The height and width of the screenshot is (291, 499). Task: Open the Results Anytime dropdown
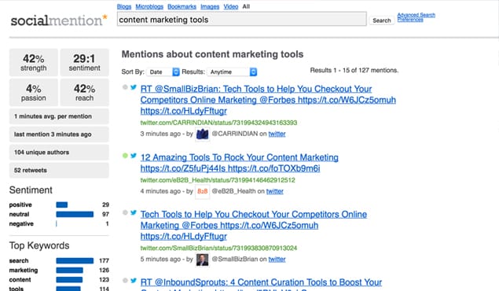click(232, 72)
